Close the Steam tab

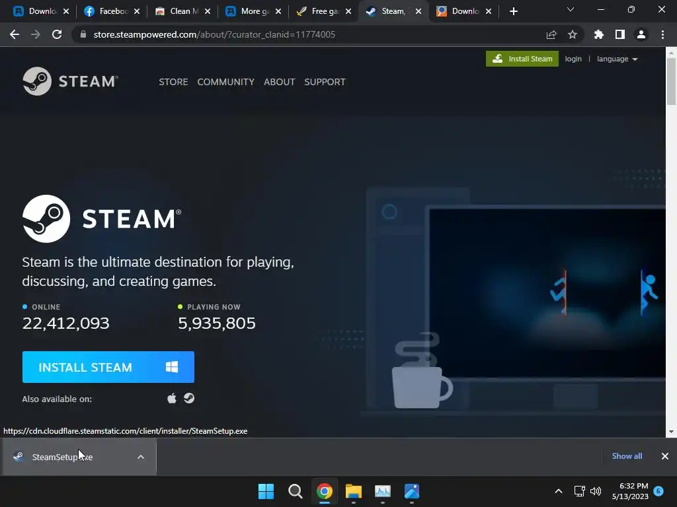[418, 11]
